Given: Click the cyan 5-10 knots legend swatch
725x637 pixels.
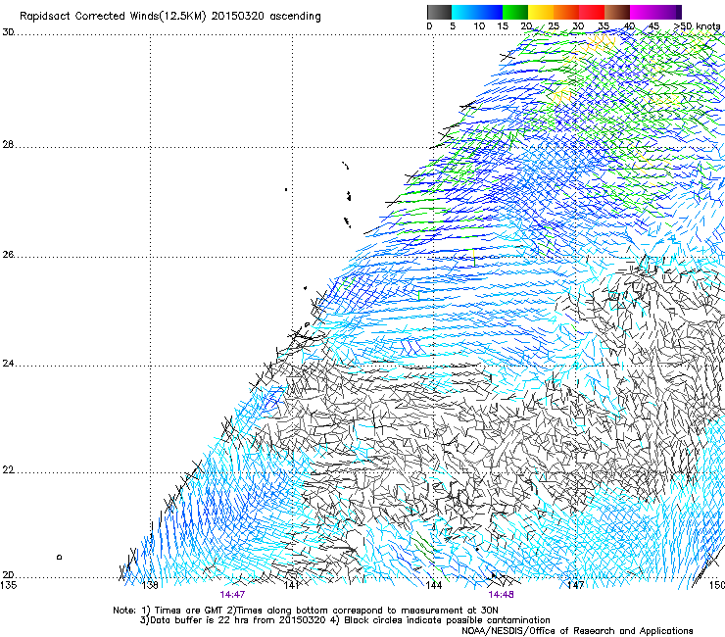Looking at the screenshot, I should pos(464,12).
